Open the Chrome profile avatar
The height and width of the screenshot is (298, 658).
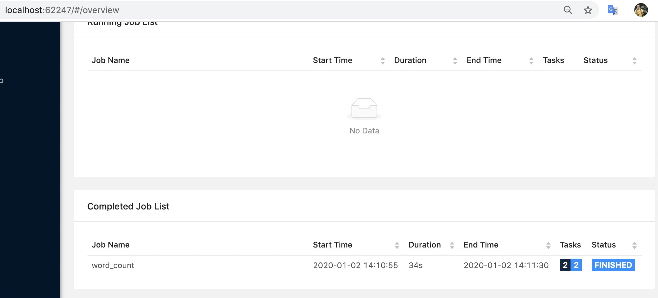[x=641, y=10]
